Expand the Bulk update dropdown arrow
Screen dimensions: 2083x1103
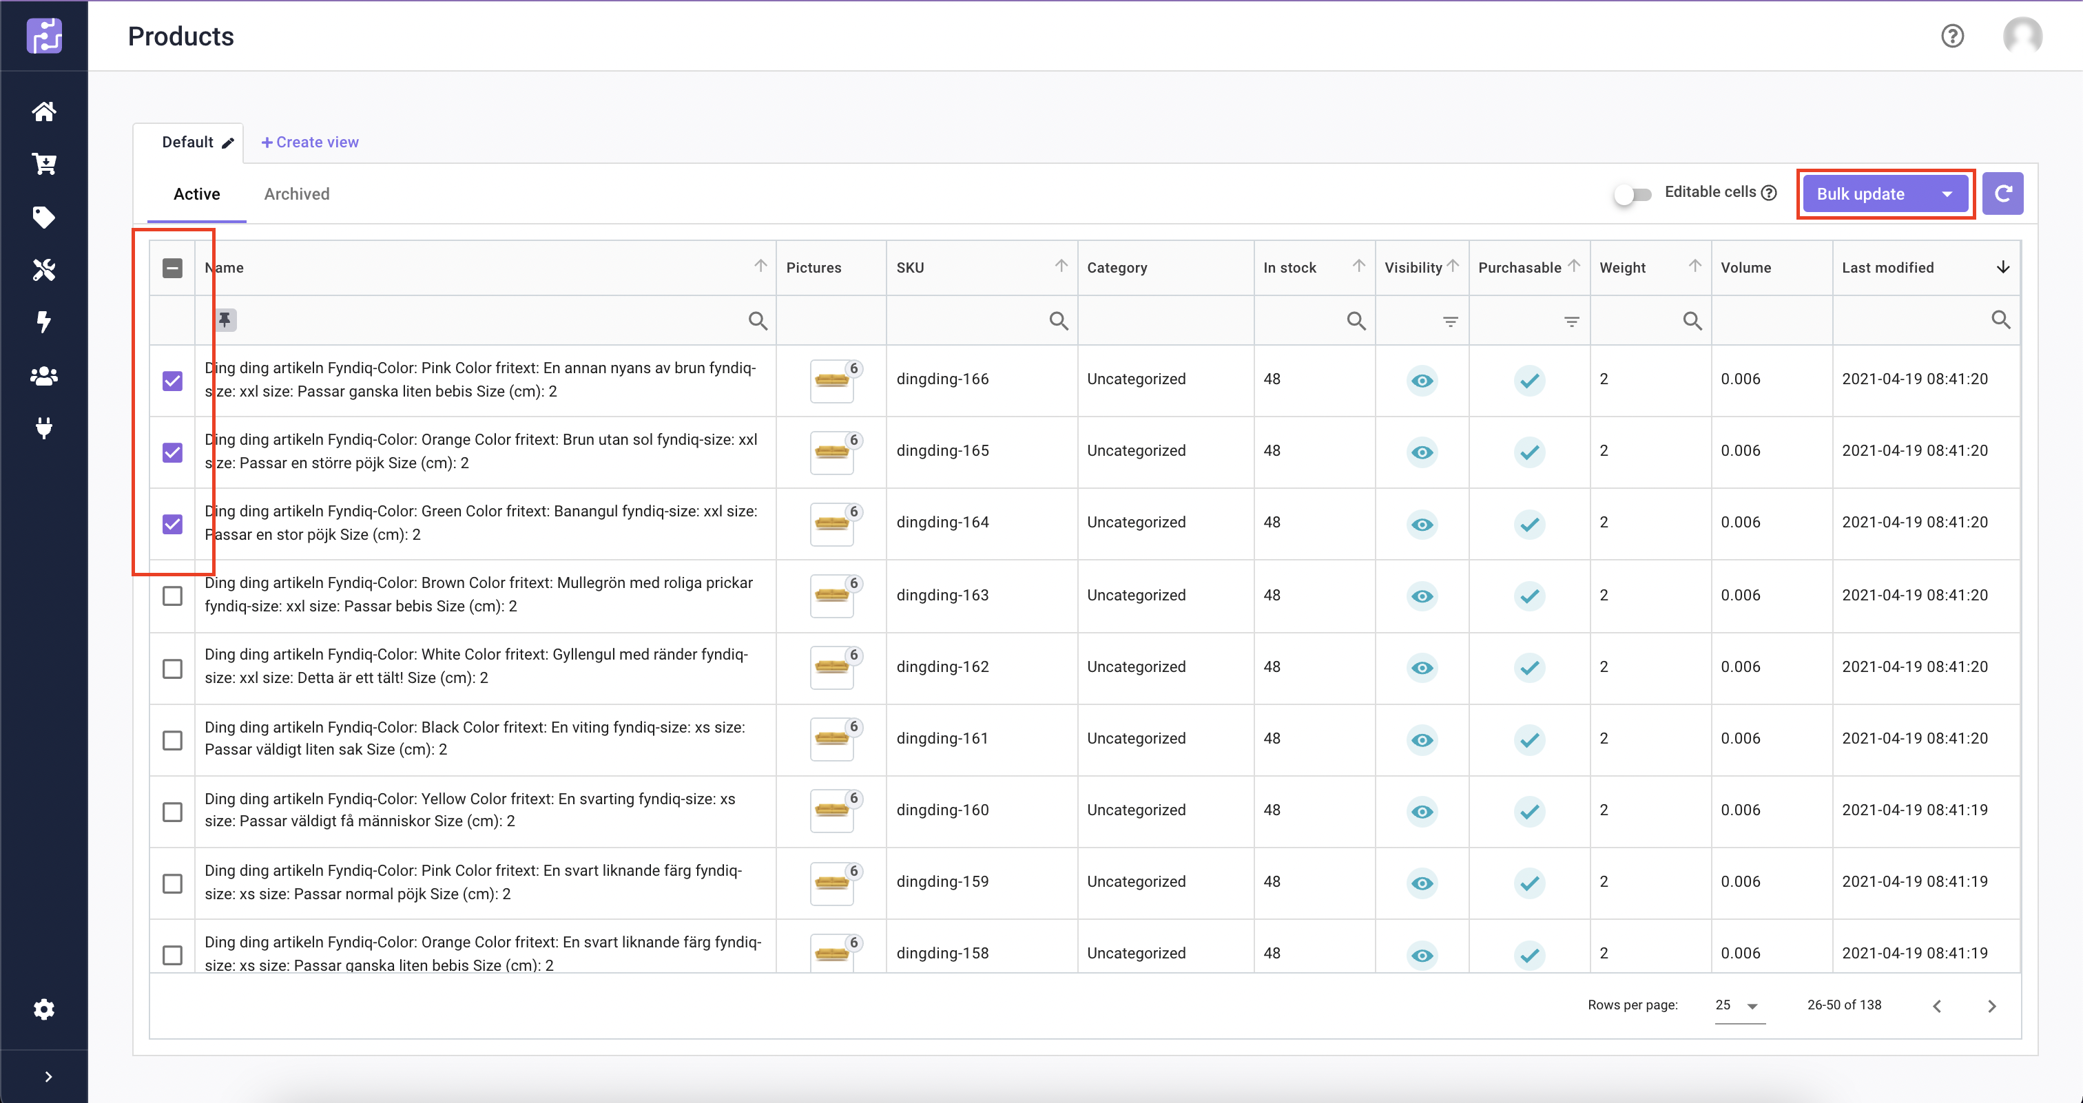tap(1947, 195)
